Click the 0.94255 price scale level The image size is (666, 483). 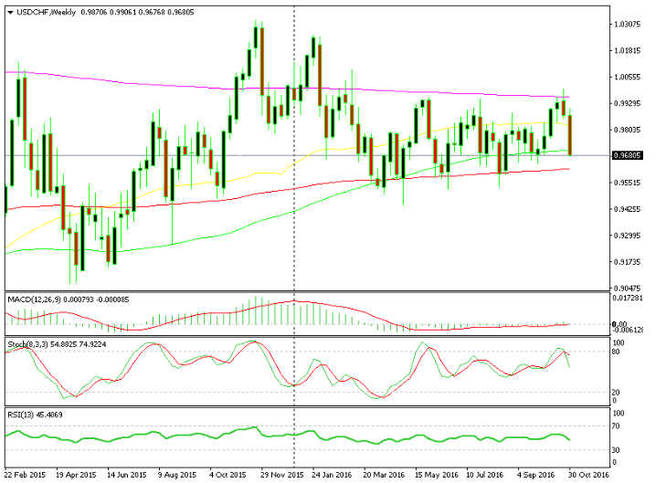(x=628, y=209)
